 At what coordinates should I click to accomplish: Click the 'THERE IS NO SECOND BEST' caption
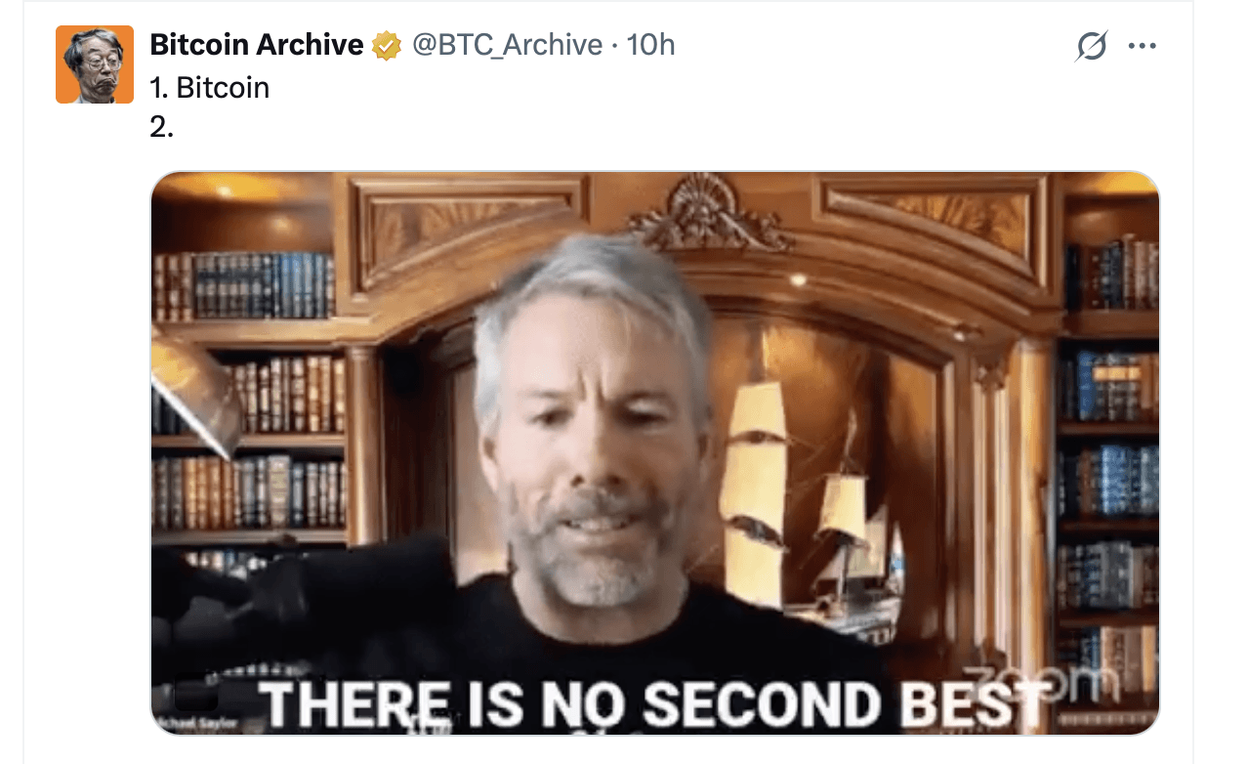[649, 703]
